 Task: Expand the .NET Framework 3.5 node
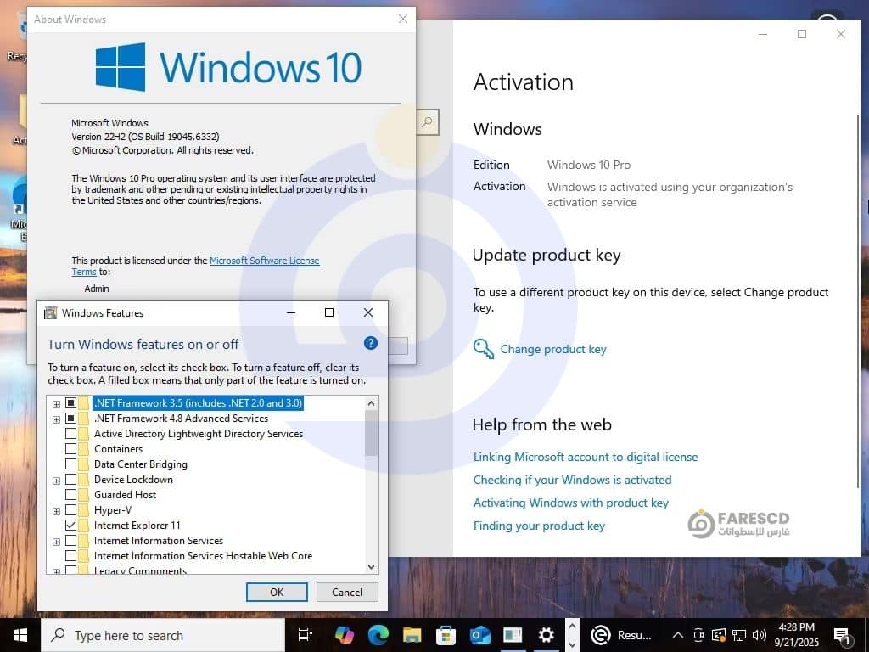coord(56,403)
